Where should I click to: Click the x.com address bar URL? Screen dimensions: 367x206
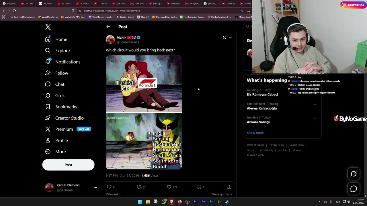pos(112,11)
